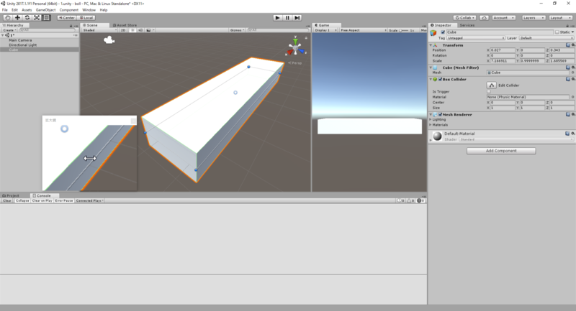Toggle scene audio icon

[x=140, y=30]
